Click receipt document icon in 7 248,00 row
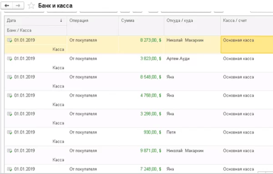Viewport: 273px width, 174px height. pos(10,169)
